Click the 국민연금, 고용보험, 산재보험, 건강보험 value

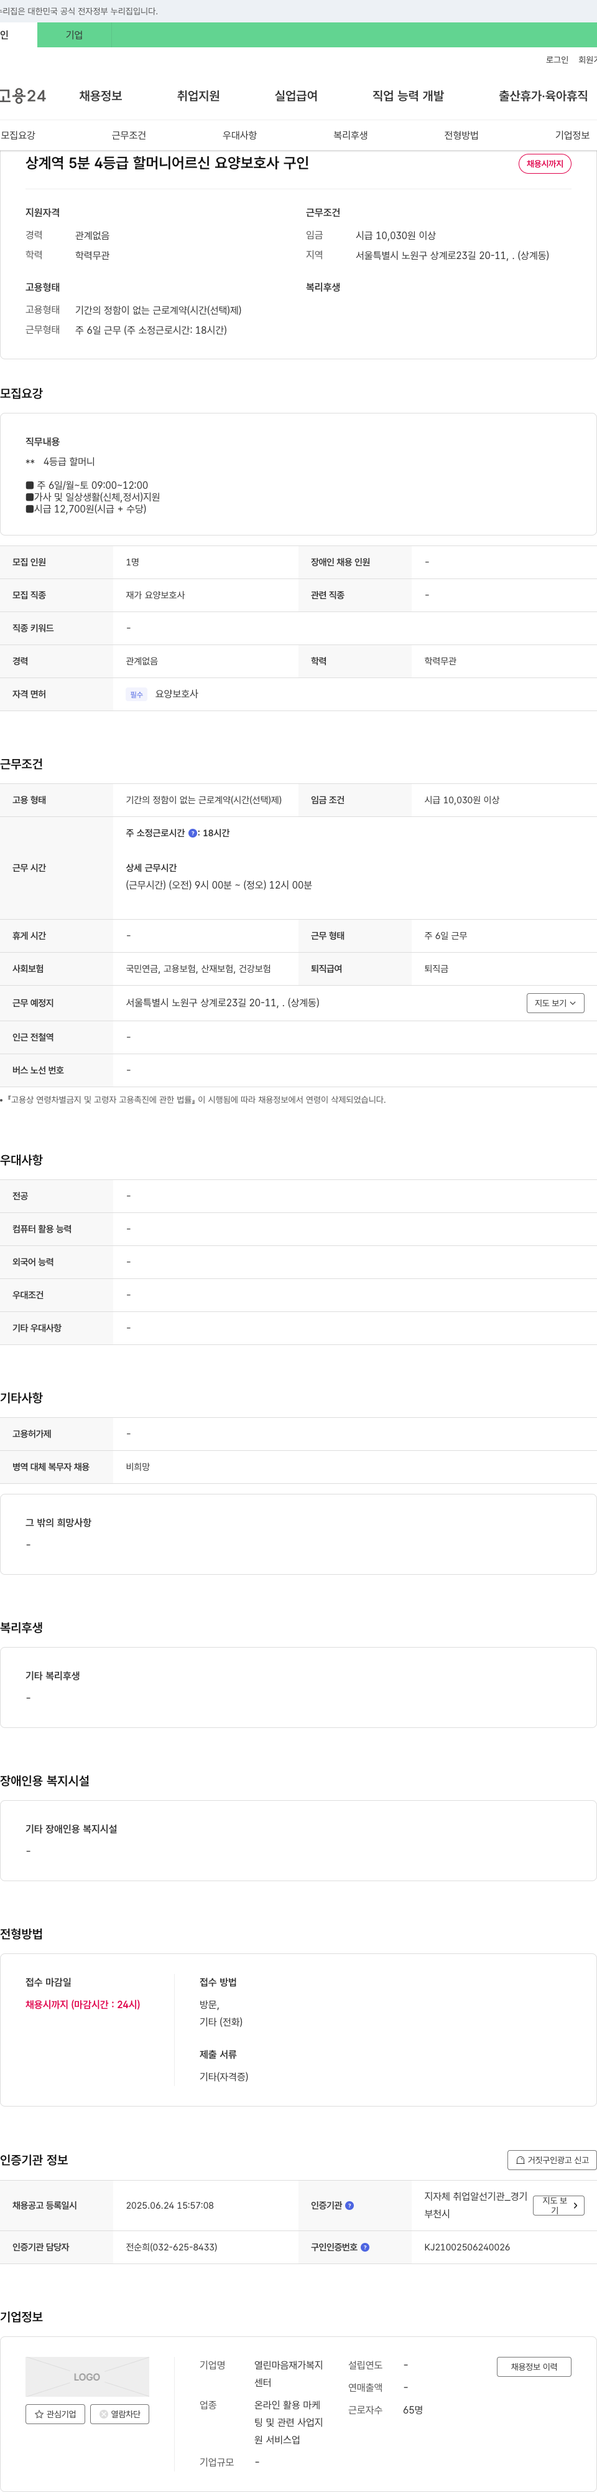click(x=198, y=968)
